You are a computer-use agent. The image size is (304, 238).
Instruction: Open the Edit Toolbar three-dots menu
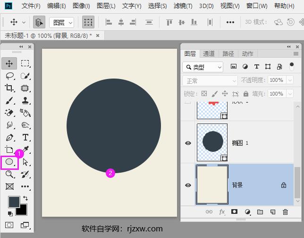coord(25,186)
